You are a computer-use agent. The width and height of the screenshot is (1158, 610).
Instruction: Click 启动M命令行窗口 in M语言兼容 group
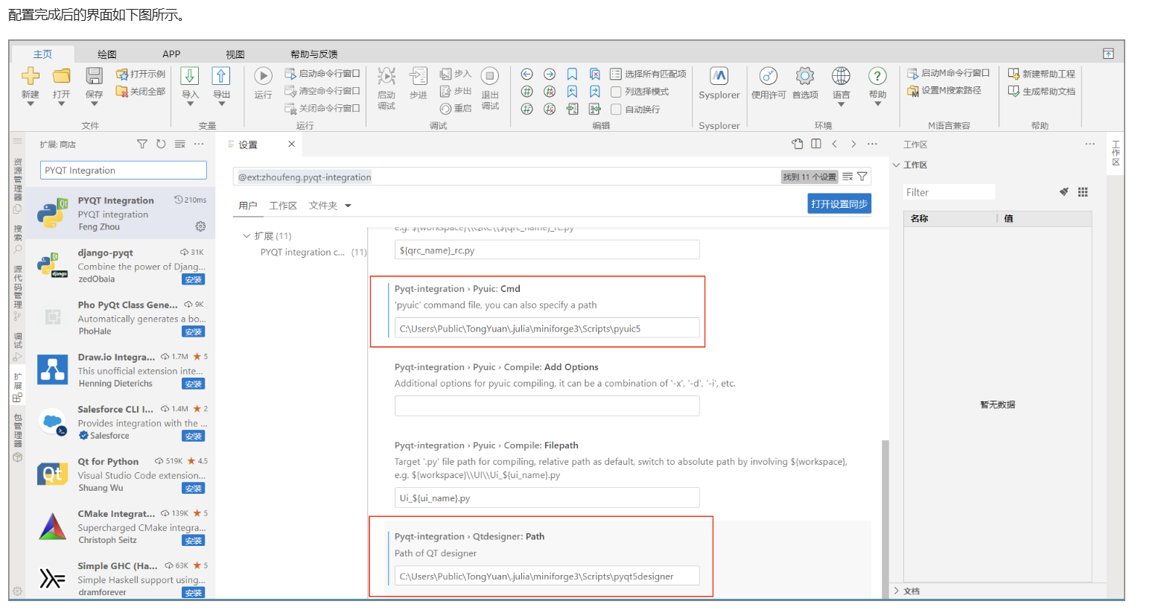pyautogui.click(x=949, y=73)
